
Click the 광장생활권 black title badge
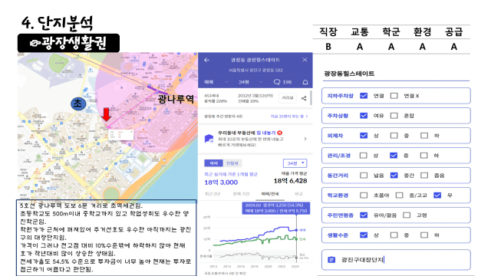click(68, 43)
